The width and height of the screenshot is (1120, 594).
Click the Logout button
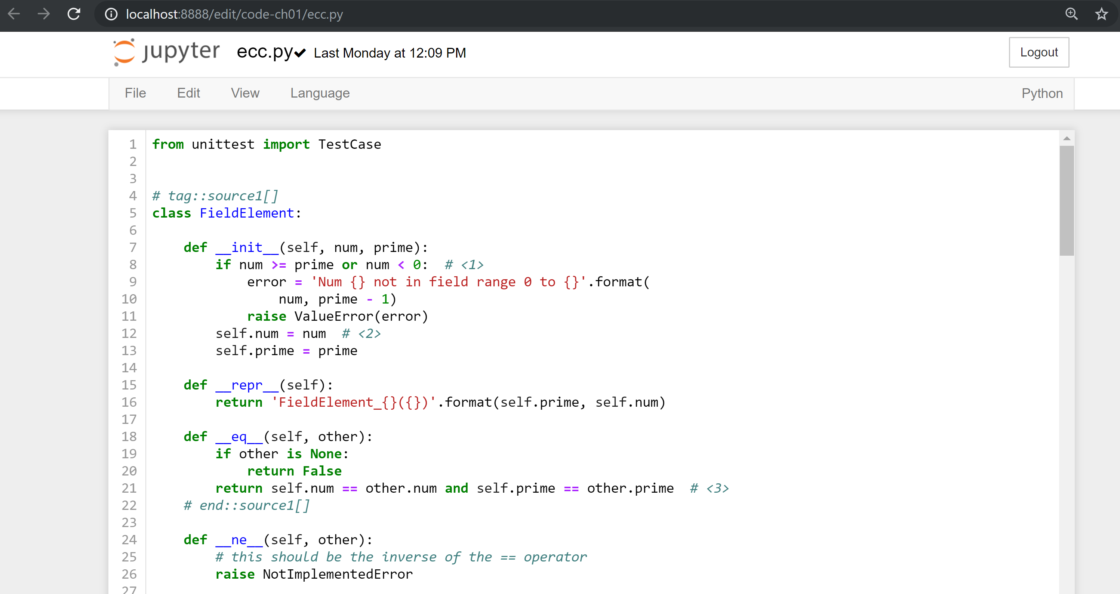1039,52
